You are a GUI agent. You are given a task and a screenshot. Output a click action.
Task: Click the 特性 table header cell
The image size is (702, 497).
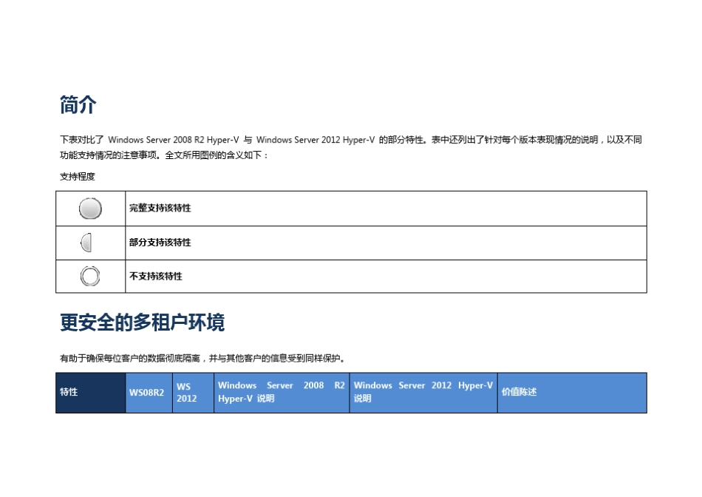click(90, 393)
